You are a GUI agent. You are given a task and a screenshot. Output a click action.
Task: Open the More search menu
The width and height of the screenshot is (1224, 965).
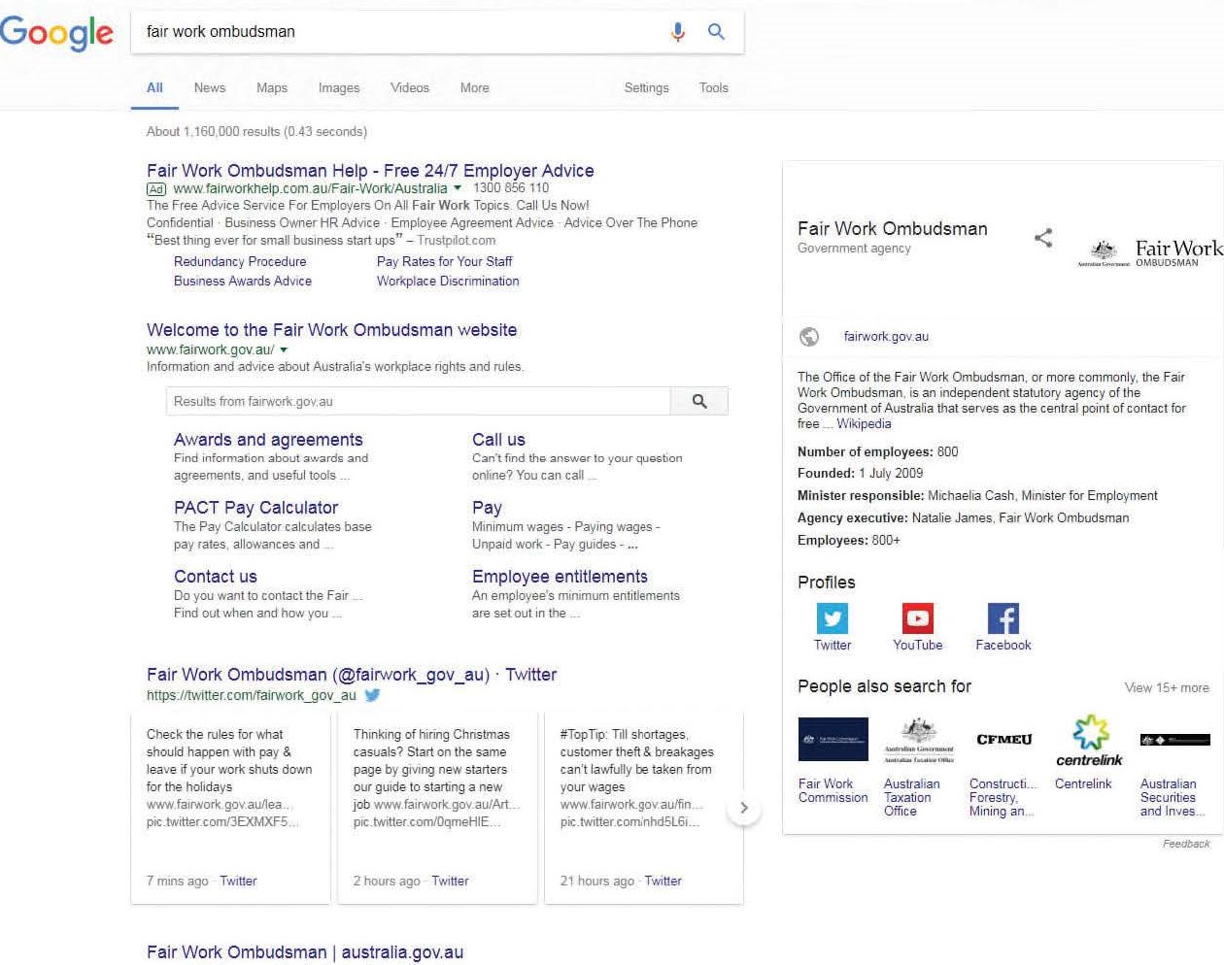point(474,87)
